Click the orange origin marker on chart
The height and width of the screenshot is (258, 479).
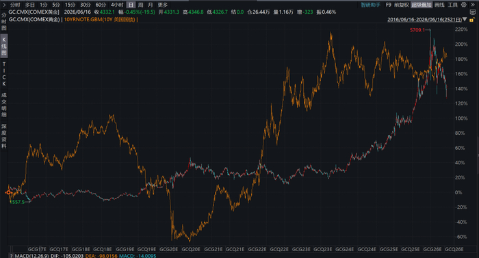8,192
